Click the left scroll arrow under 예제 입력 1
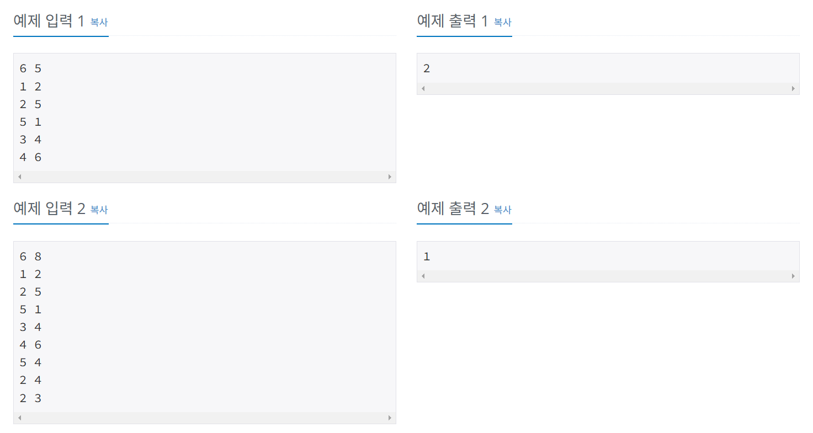The width and height of the screenshot is (813, 433). (x=19, y=176)
